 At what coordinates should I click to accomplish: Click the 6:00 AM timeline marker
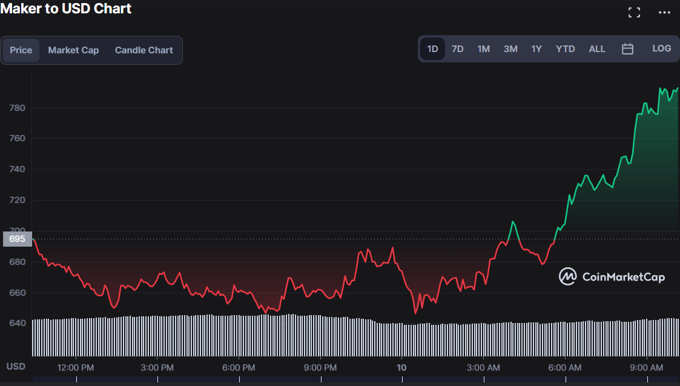point(565,367)
